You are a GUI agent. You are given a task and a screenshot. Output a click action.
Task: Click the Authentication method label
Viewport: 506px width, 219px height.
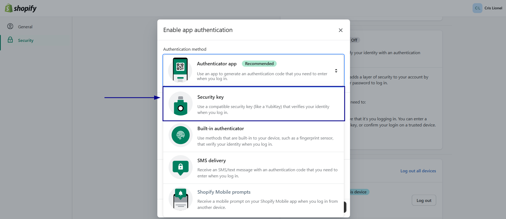[185, 49]
